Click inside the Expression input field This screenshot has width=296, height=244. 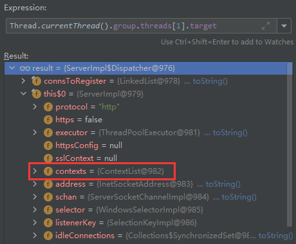pos(142,26)
